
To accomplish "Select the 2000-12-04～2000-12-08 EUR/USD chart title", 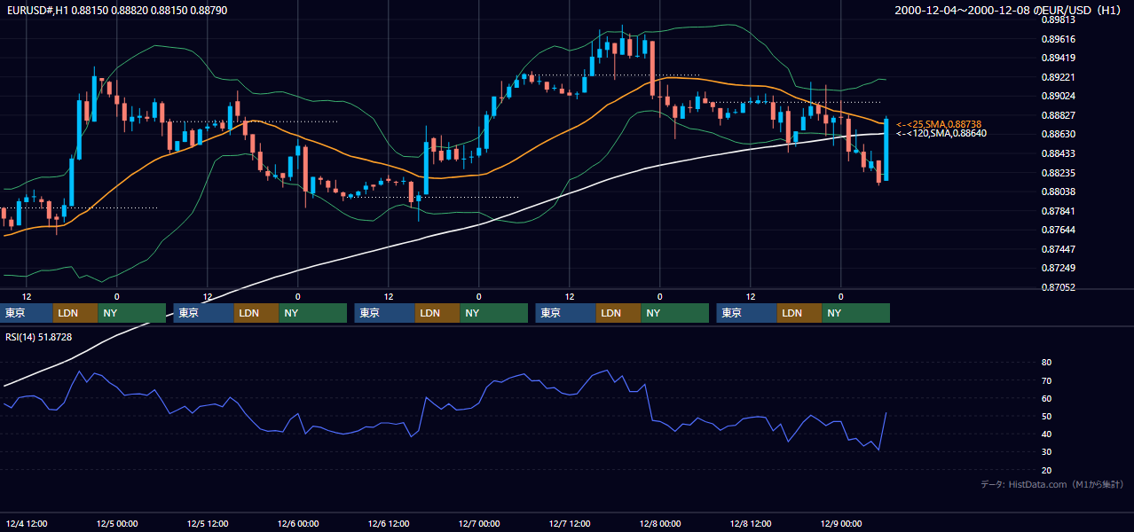I will 1010,11.
